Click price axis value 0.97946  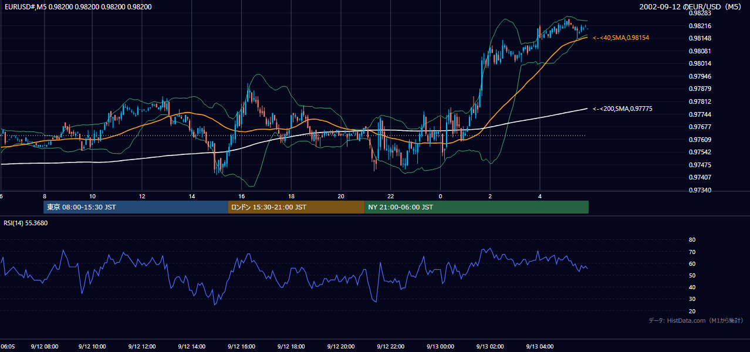click(700, 76)
